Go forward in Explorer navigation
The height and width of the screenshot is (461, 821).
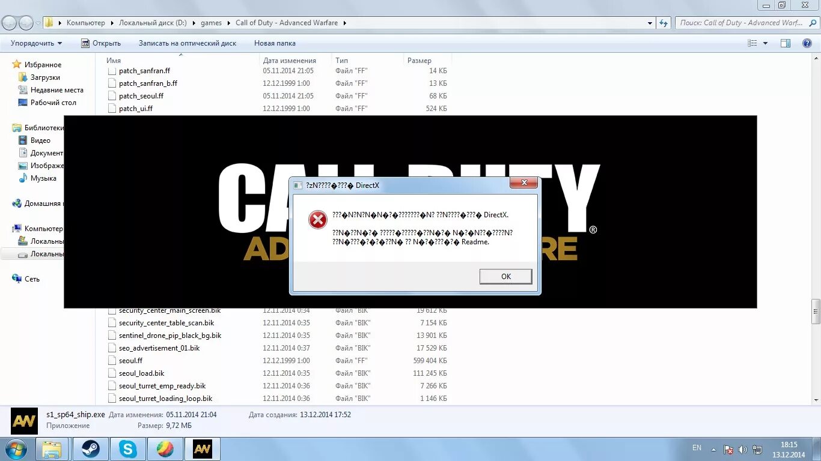tap(26, 23)
